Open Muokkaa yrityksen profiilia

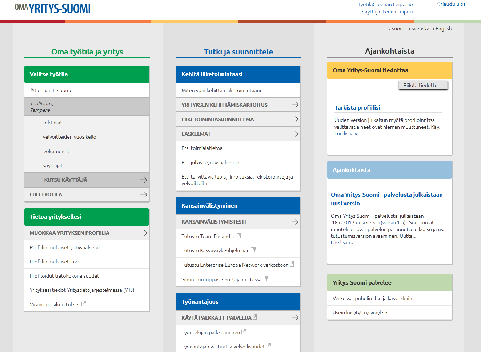pos(87,233)
